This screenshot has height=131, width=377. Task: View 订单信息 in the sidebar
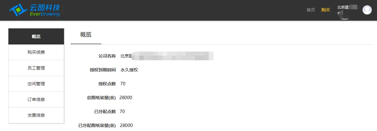point(36,99)
